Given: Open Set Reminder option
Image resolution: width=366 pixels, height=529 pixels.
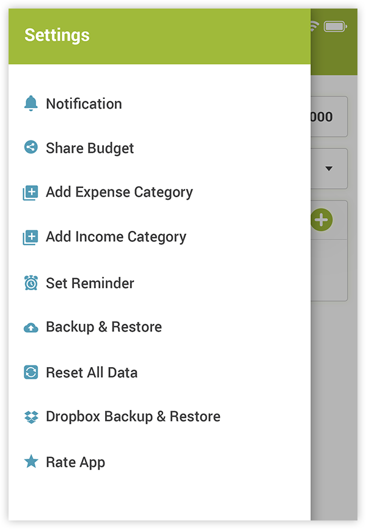Looking at the screenshot, I should click(x=159, y=283).
